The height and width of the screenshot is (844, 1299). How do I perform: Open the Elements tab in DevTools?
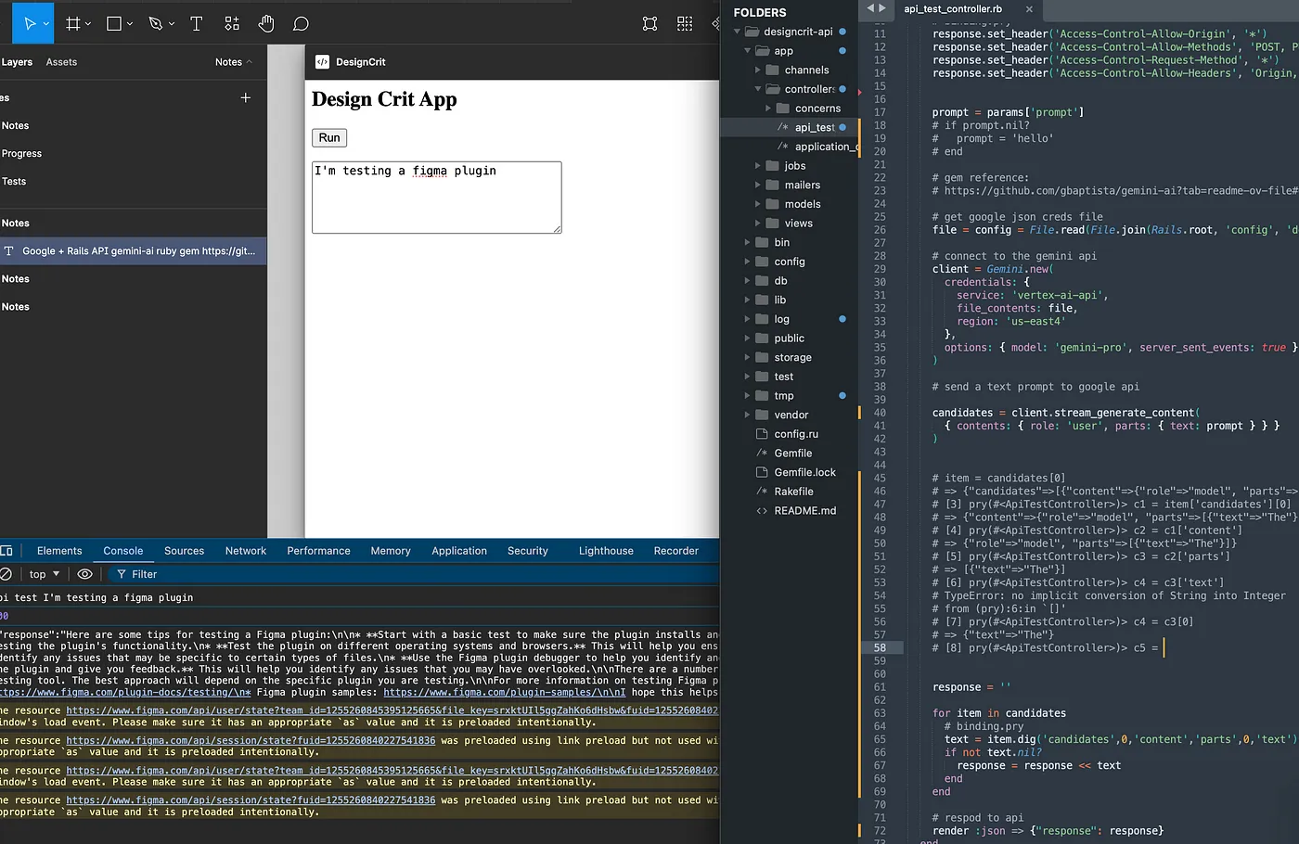(x=59, y=551)
